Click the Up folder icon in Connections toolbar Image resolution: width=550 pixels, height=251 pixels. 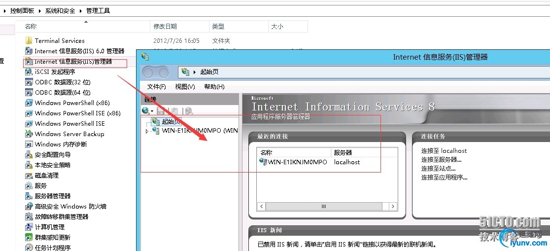click(174, 111)
